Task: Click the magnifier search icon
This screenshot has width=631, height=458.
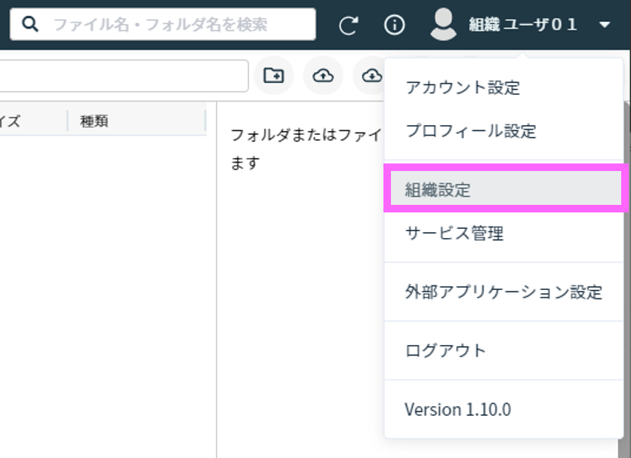Action: click(30, 24)
